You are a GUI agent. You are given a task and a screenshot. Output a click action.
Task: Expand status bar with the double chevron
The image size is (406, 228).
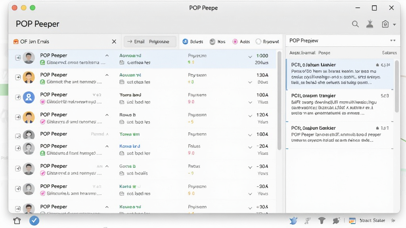pos(393,220)
